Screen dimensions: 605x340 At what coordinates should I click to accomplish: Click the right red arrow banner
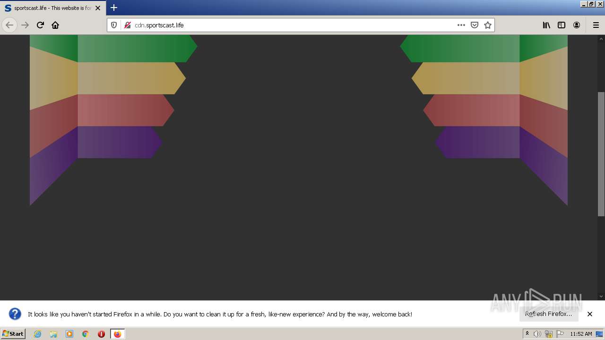tap(471, 110)
